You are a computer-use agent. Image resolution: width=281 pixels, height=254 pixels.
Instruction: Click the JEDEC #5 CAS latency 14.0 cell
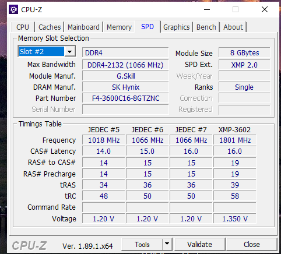point(104,151)
